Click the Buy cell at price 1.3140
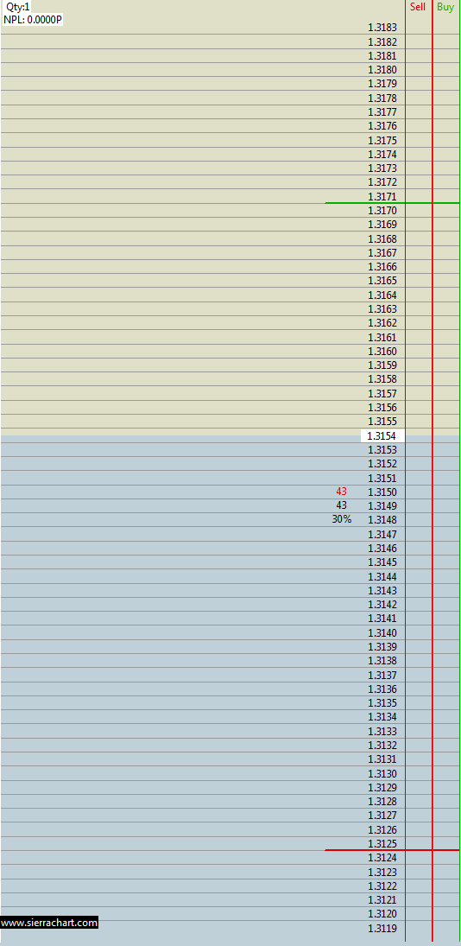This screenshot has height=946, width=461. (x=446, y=633)
